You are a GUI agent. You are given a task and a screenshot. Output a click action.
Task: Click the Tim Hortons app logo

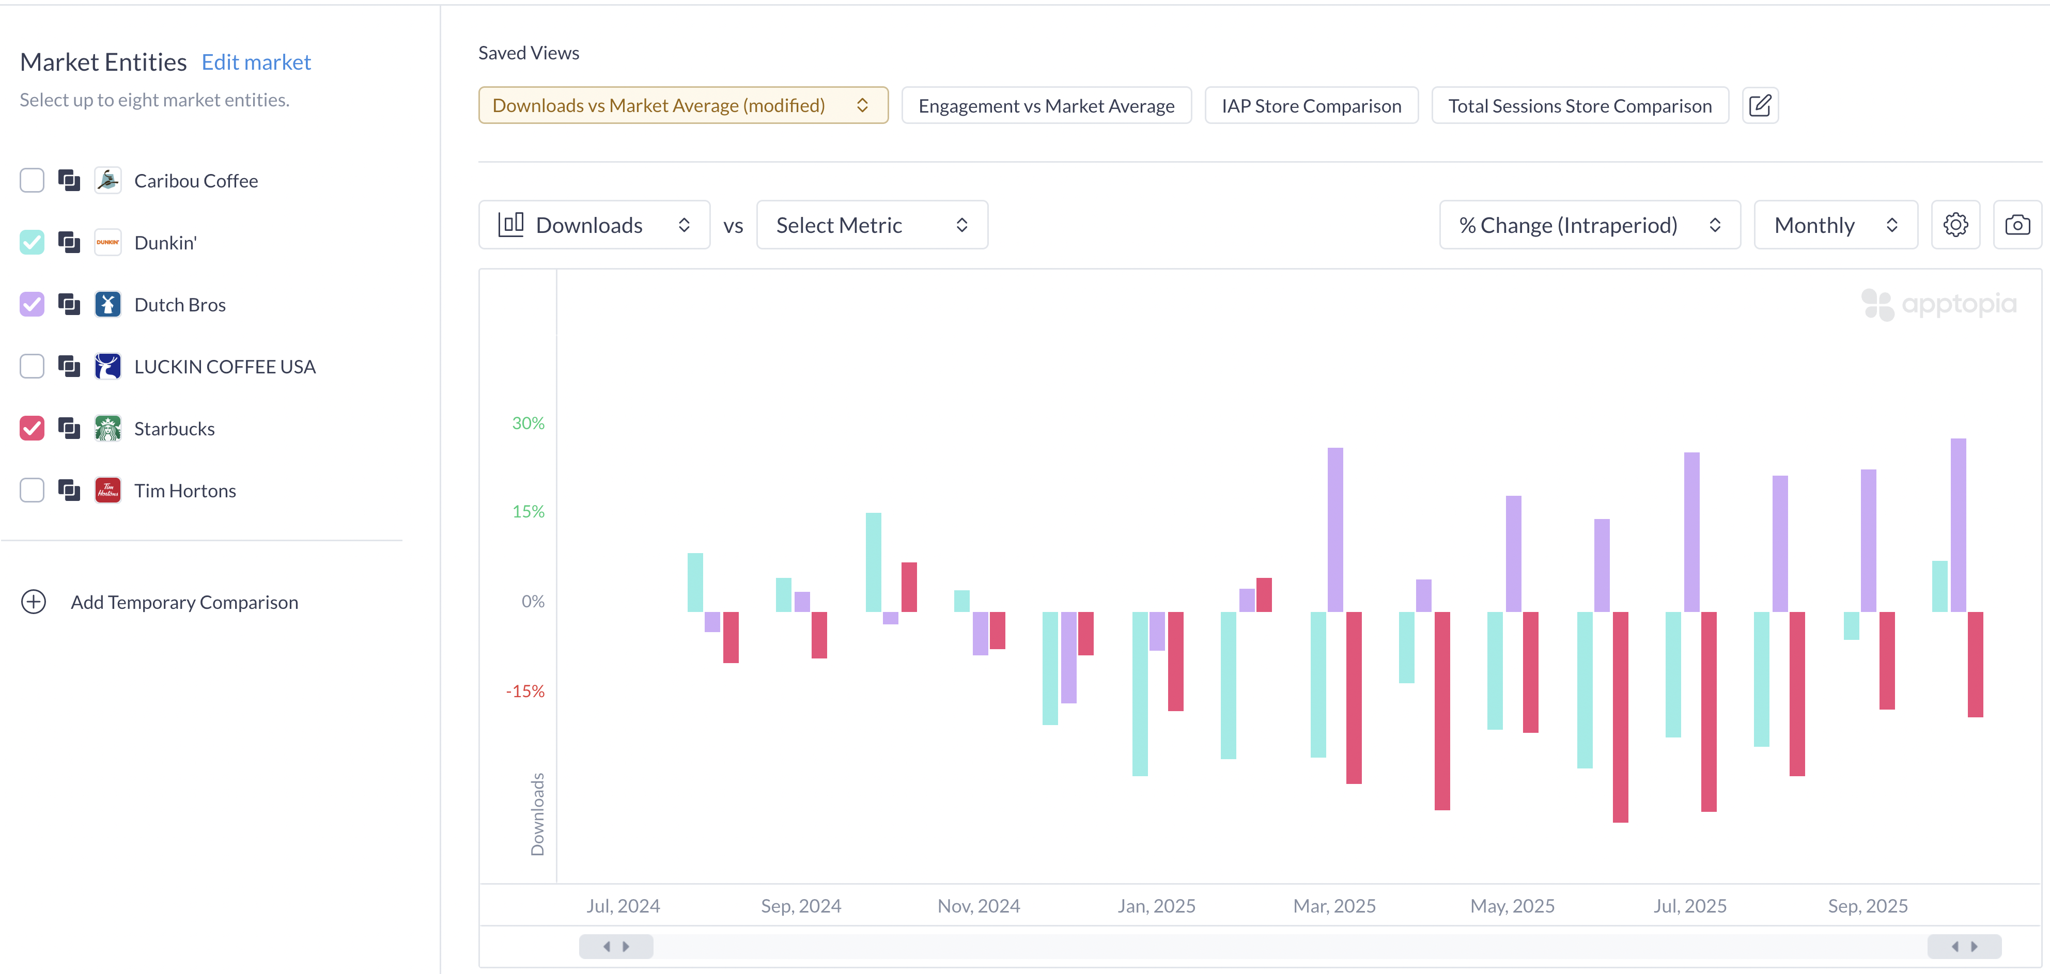pyautogui.click(x=107, y=490)
